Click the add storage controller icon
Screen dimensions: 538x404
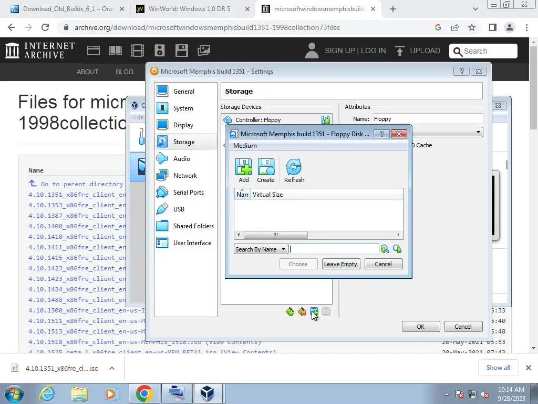point(290,311)
